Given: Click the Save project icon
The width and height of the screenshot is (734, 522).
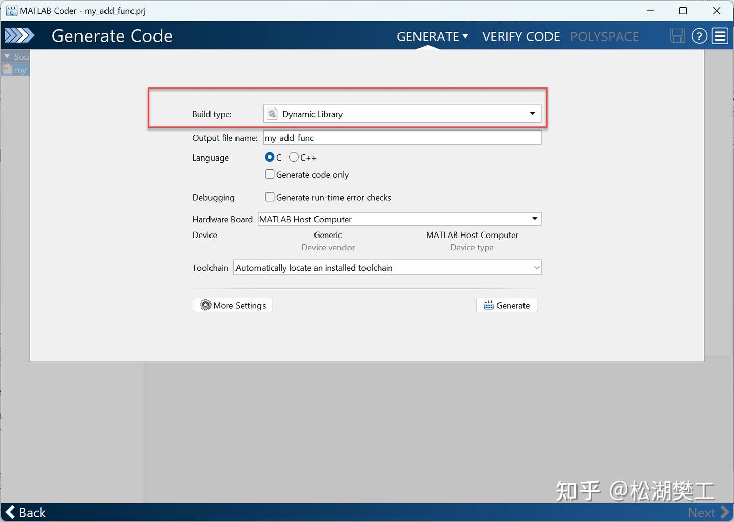Looking at the screenshot, I should click(677, 36).
